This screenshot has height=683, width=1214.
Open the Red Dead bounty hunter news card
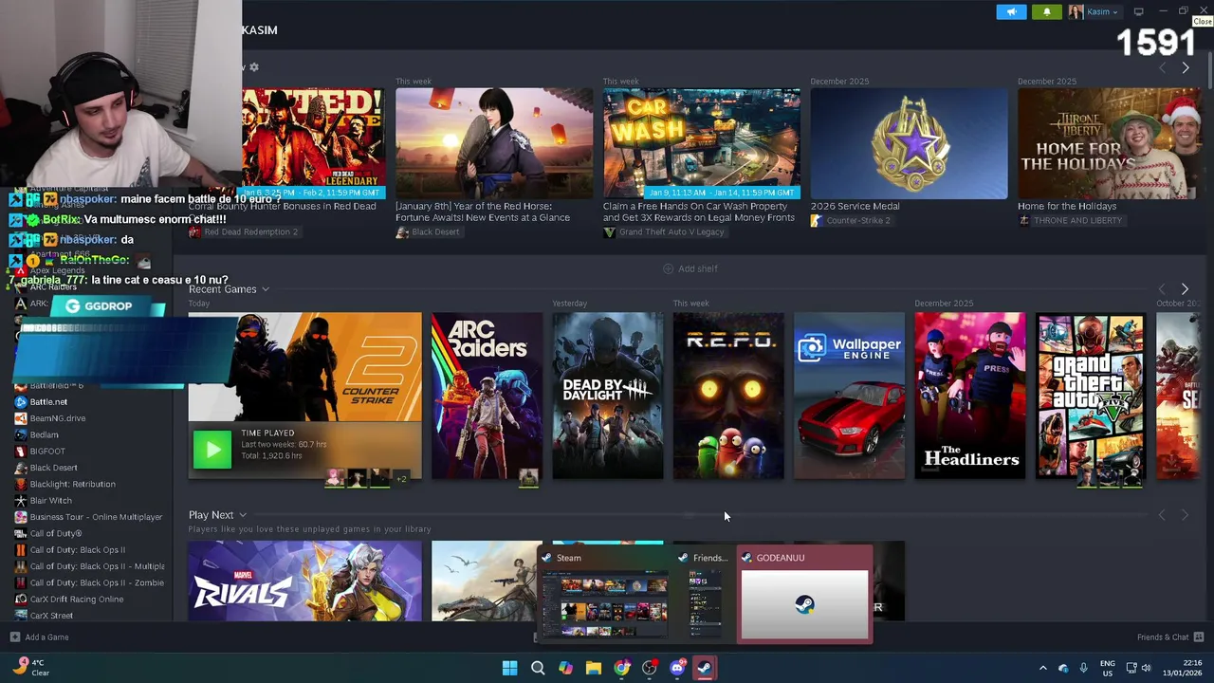coord(313,143)
